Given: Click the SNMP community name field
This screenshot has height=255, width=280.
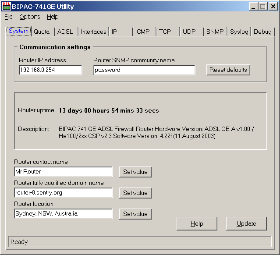Looking at the screenshot, I should pos(144,70).
